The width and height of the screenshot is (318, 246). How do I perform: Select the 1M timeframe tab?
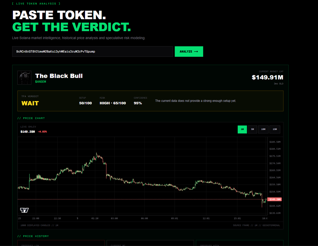click(x=242, y=129)
